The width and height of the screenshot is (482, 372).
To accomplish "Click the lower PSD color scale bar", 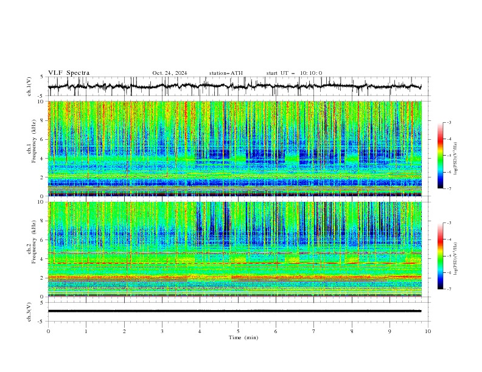I will [x=440, y=256].
